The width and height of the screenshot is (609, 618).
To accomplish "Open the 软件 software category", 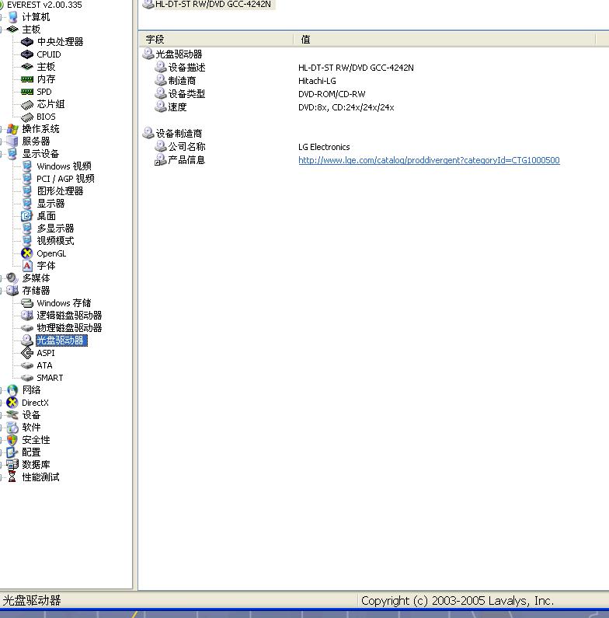I will point(32,428).
